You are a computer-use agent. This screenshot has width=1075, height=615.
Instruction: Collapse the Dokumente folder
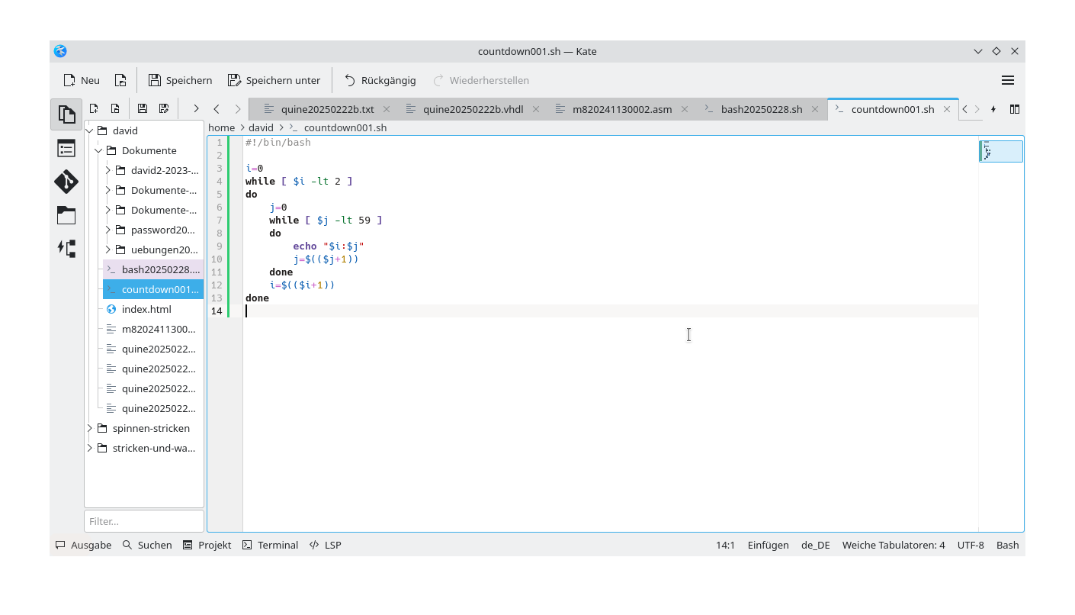click(x=98, y=150)
